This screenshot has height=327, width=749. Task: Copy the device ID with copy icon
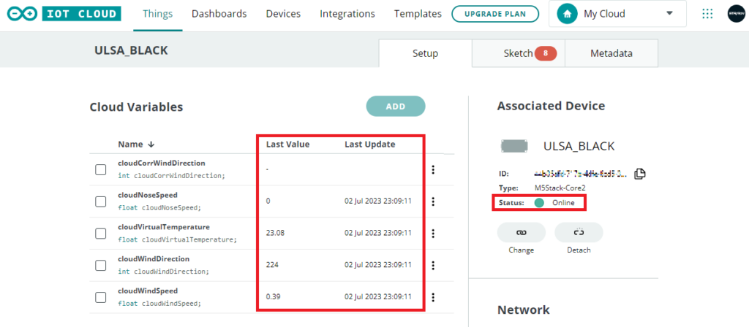pos(639,174)
